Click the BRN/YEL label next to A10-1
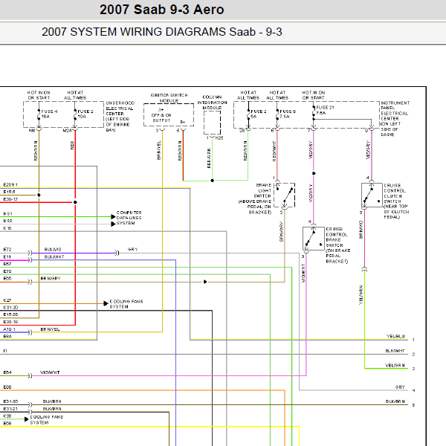The image size is (446, 446). click(x=50, y=329)
